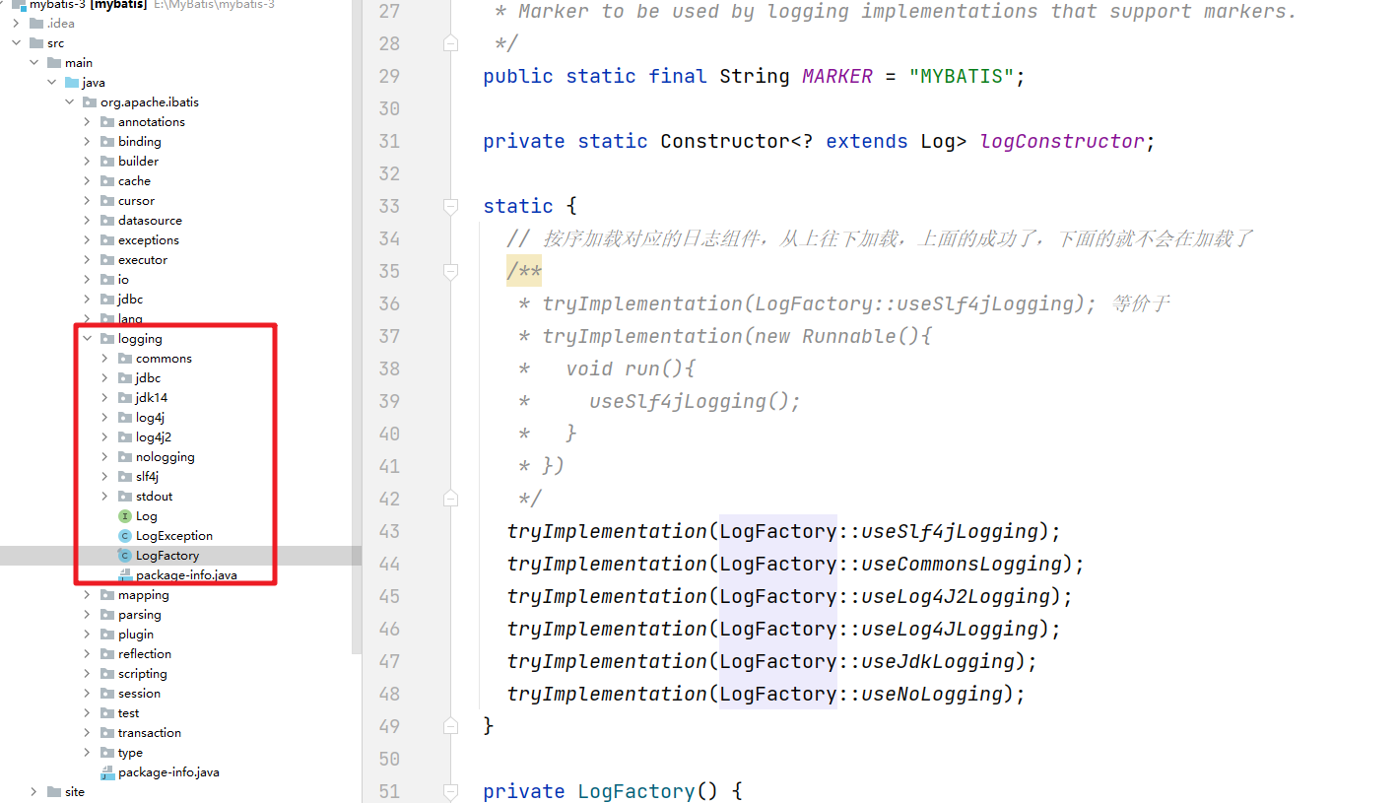This screenshot has width=1398, height=803.
Task: Click the slf4j folder icon
Action: tap(125, 477)
